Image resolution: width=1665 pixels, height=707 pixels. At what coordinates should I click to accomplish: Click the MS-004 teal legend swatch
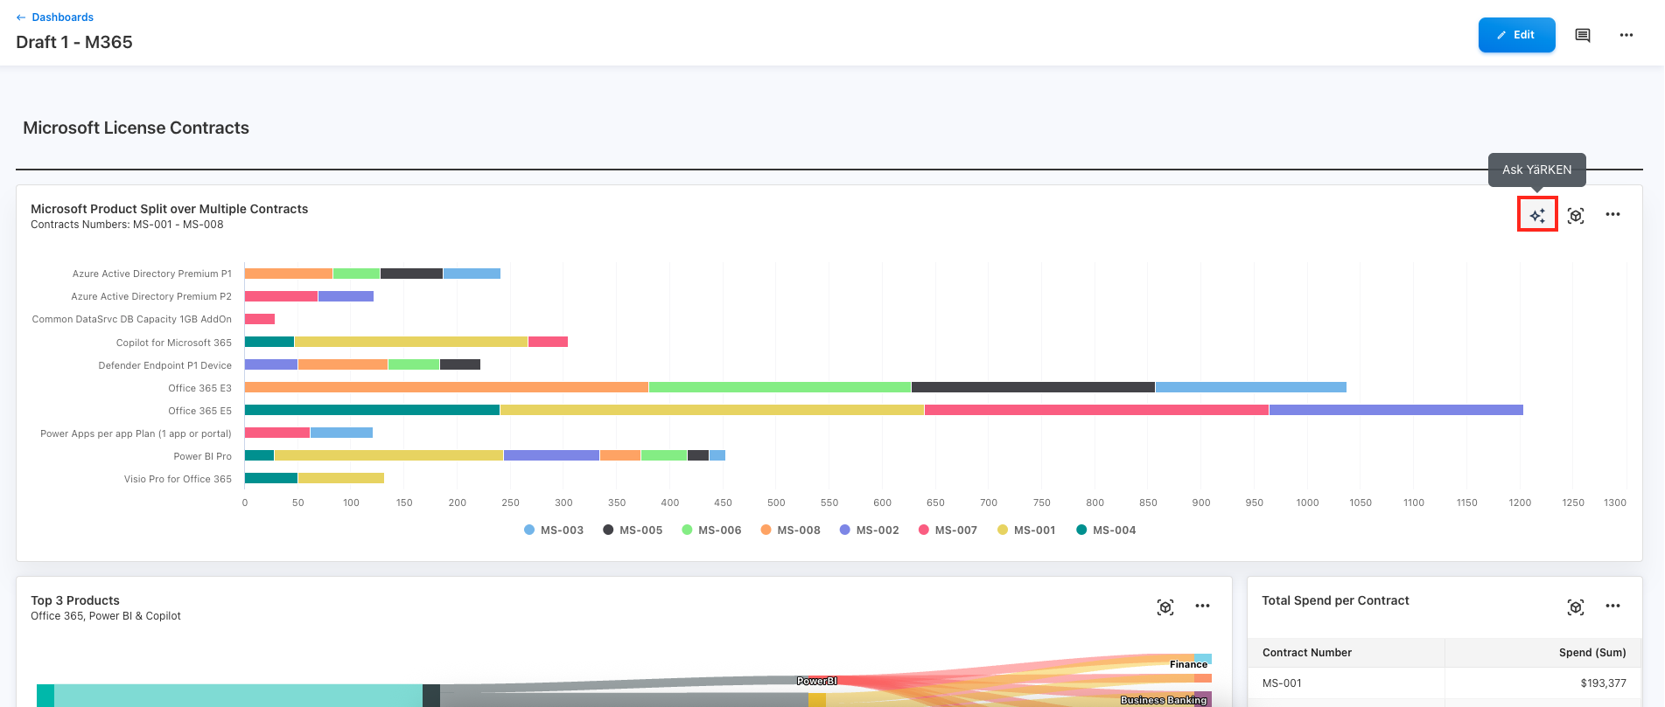[1081, 530]
